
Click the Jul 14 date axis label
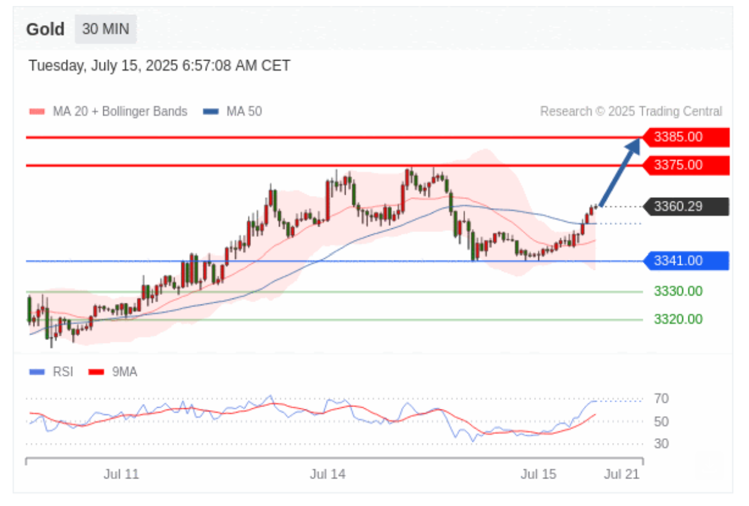328,474
